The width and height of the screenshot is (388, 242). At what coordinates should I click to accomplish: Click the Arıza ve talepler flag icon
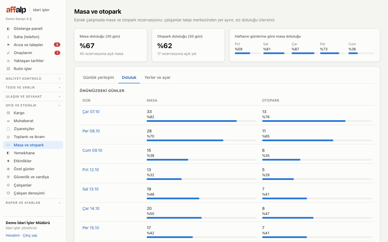[8, 45]
